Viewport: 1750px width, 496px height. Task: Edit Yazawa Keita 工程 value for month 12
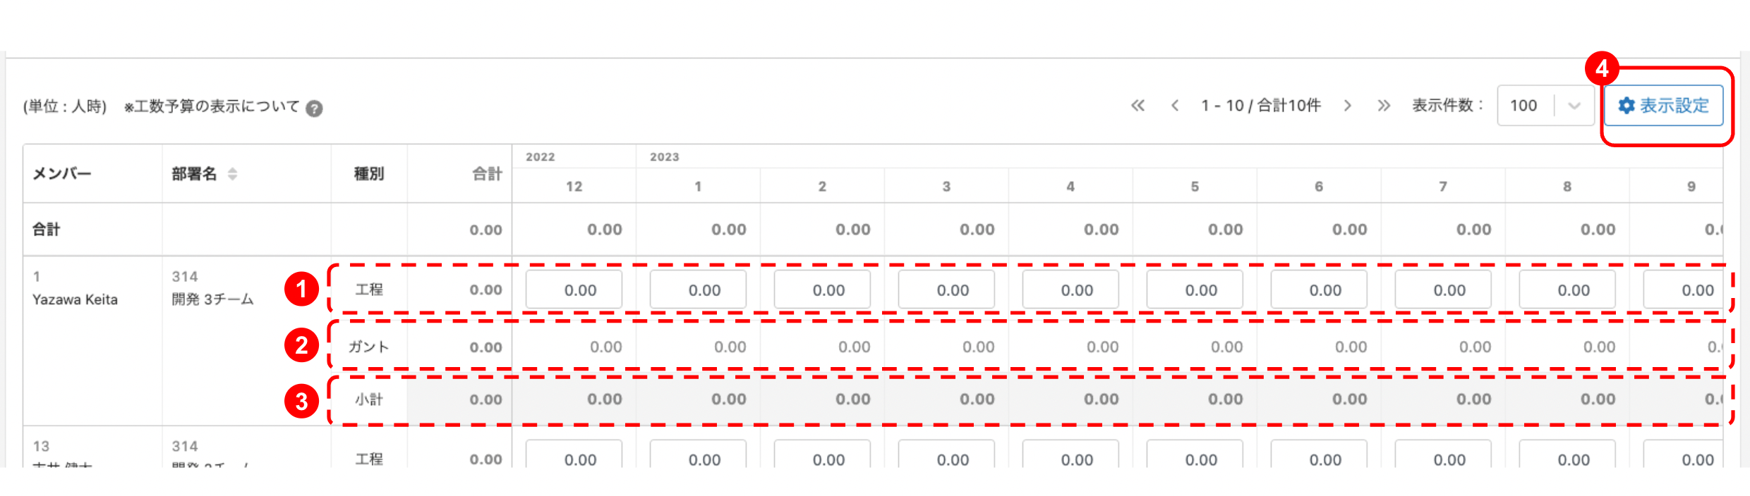574,290
